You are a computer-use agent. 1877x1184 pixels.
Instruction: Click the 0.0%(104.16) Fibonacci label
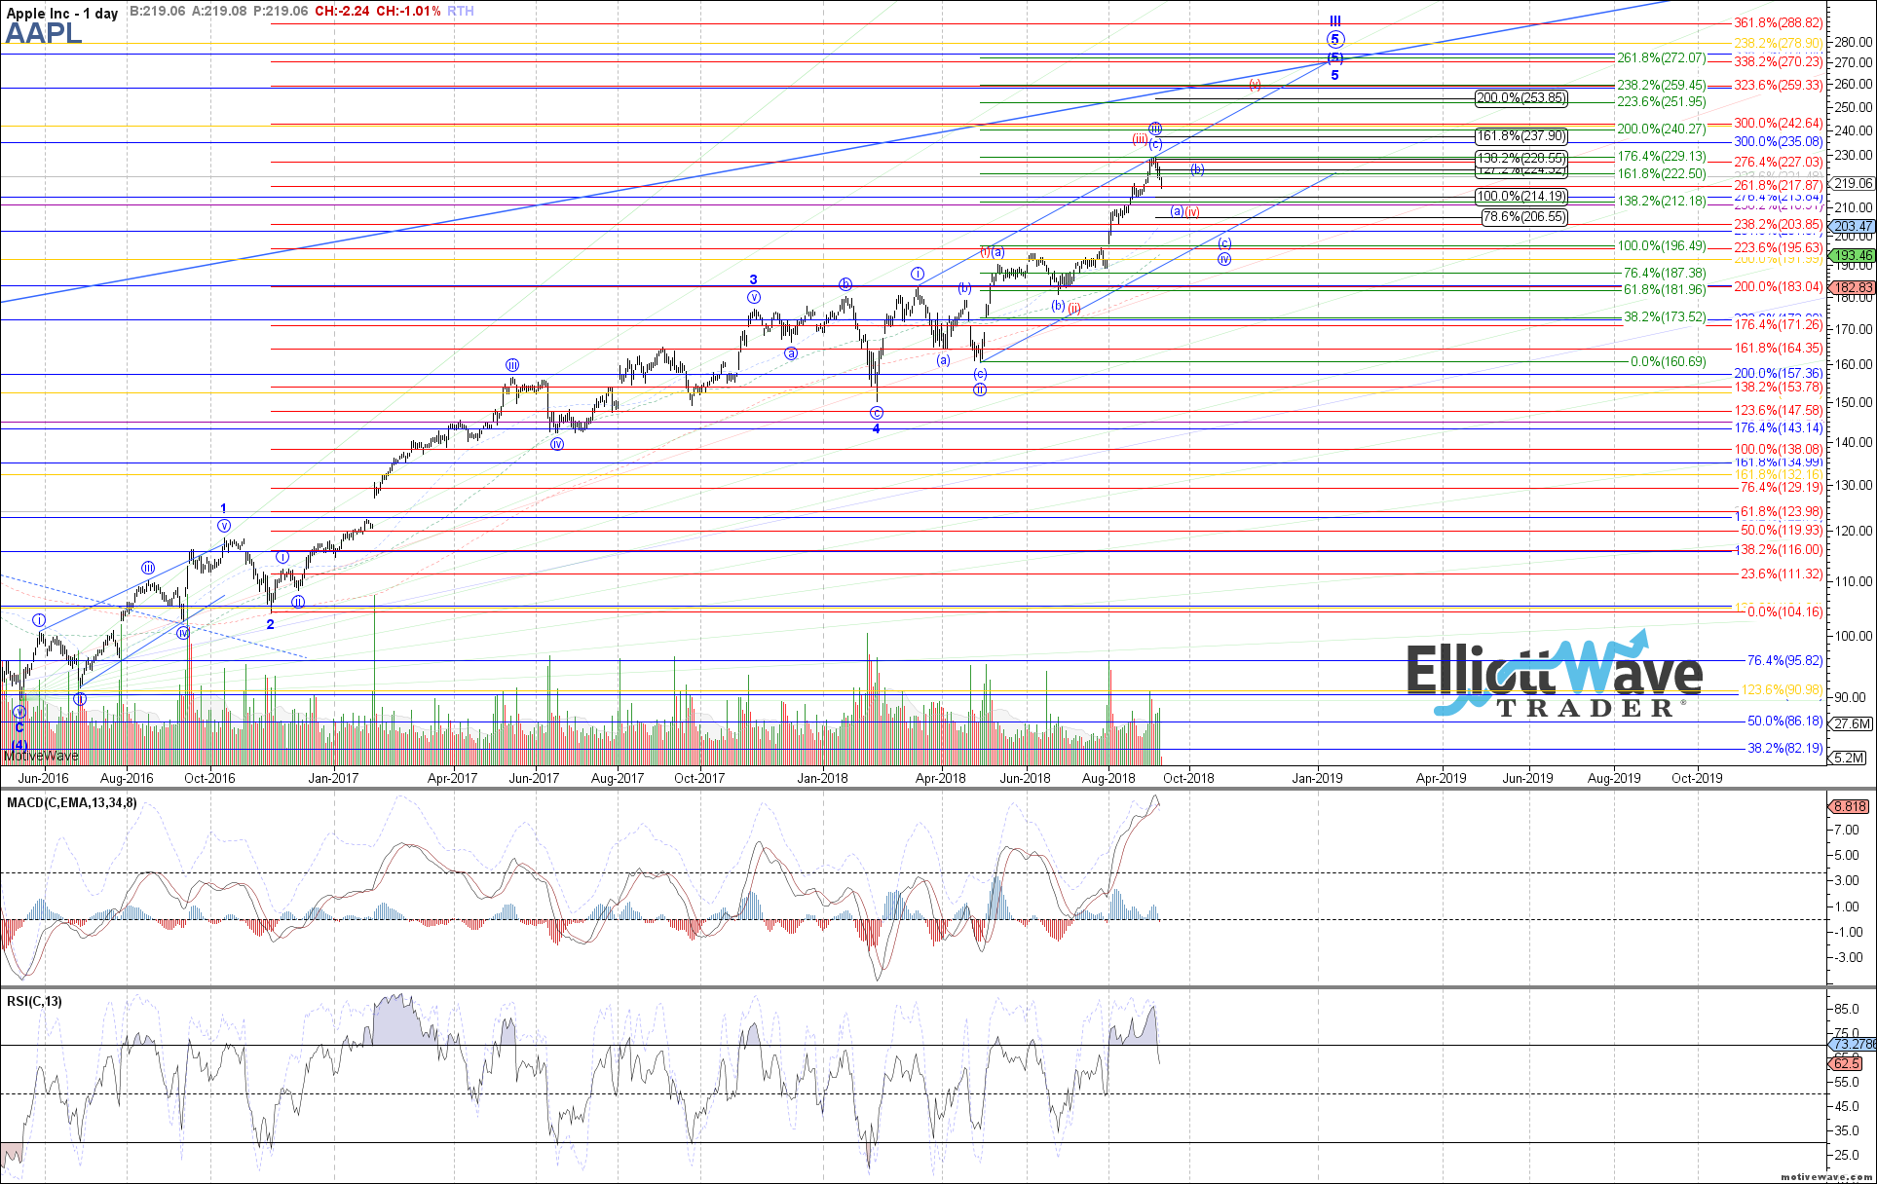point(1785,612)
